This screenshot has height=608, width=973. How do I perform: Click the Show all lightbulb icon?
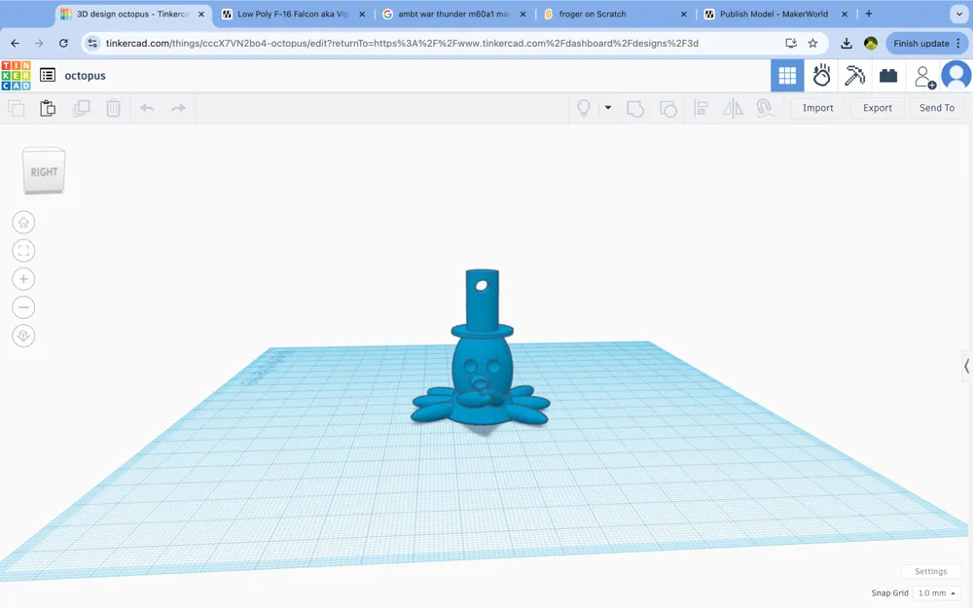pyautogui.click(x=583, y=108)
